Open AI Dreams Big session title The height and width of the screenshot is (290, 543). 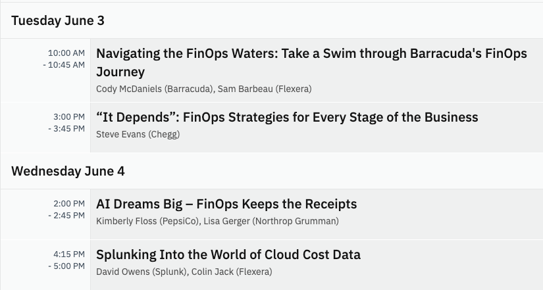[226, 204]
